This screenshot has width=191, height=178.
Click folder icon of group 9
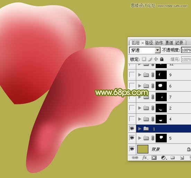coord(146,75)
